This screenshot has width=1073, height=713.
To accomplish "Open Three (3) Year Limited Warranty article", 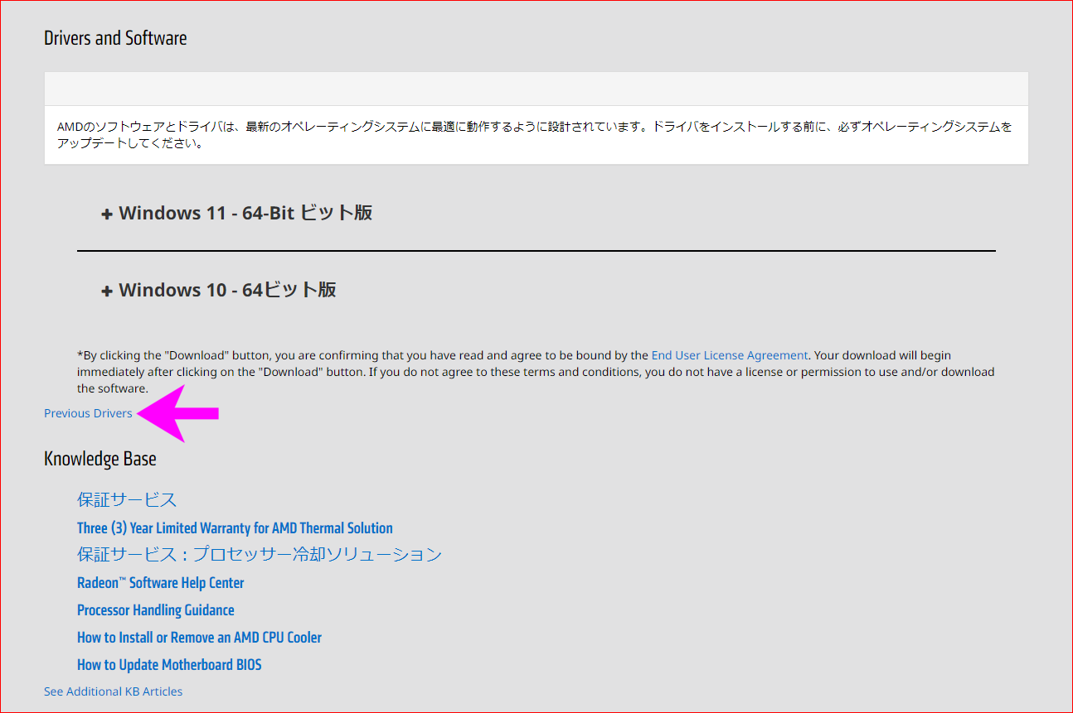I will click(x=235, y=528).
